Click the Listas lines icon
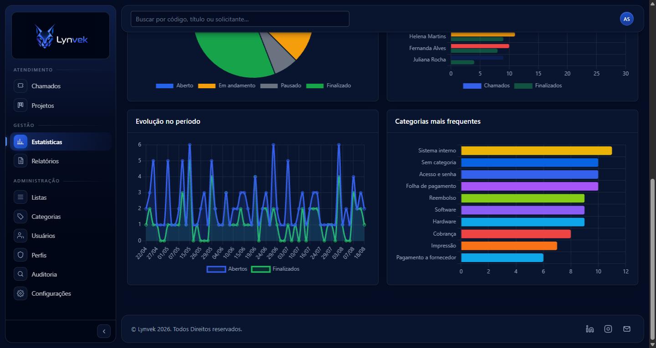Viewport: 656px width, 348px height. tap(20, 197)
